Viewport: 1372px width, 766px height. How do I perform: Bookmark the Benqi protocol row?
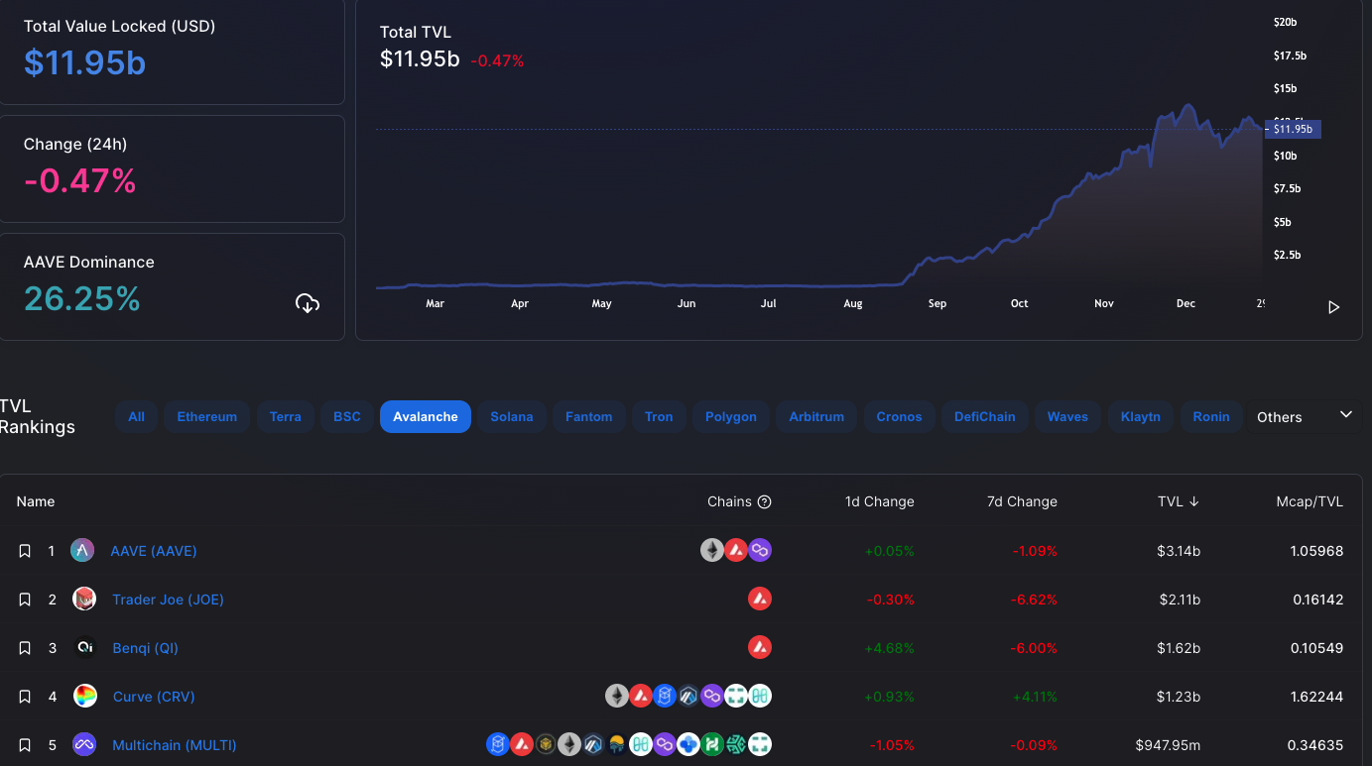pos(25,648)
